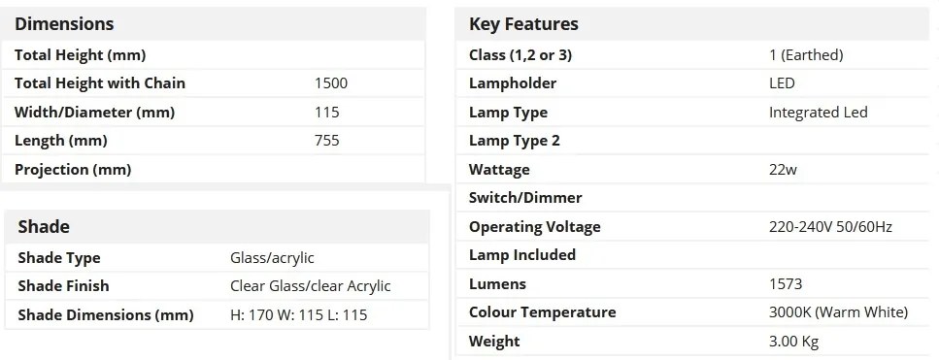Select the Switch/Dimmer row label
The height and width of the screenshot is (360, 939).
525,197
